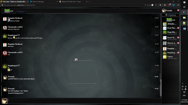Image resolution: width=188 pixels, height=105 pixels.
Task: Click the sidebar Plants vs Zombies wiki logo
Action: point(171,20)
